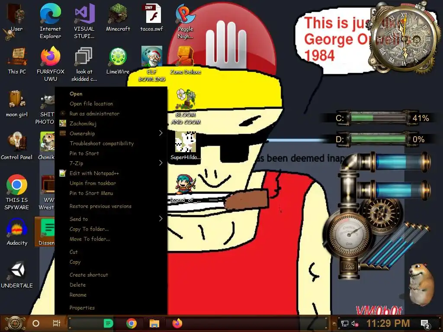The image size is (443, 332).
Task: Choose Copy To folder...
Action: [x=111, y=229]
